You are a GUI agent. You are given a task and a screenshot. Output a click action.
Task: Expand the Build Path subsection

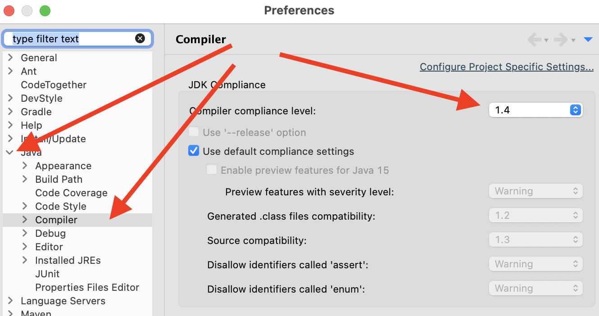[25, 179]
